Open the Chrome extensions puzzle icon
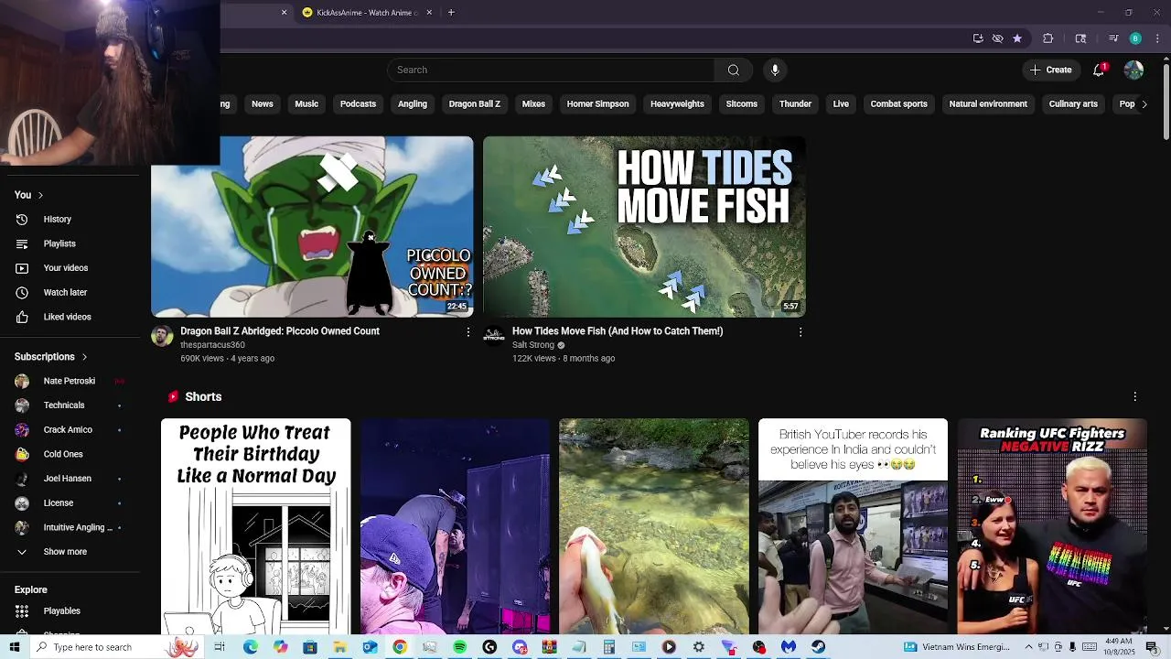The width and height of the screenshot is (1171, 659). pyautogui.click(x=1048, y=38)
